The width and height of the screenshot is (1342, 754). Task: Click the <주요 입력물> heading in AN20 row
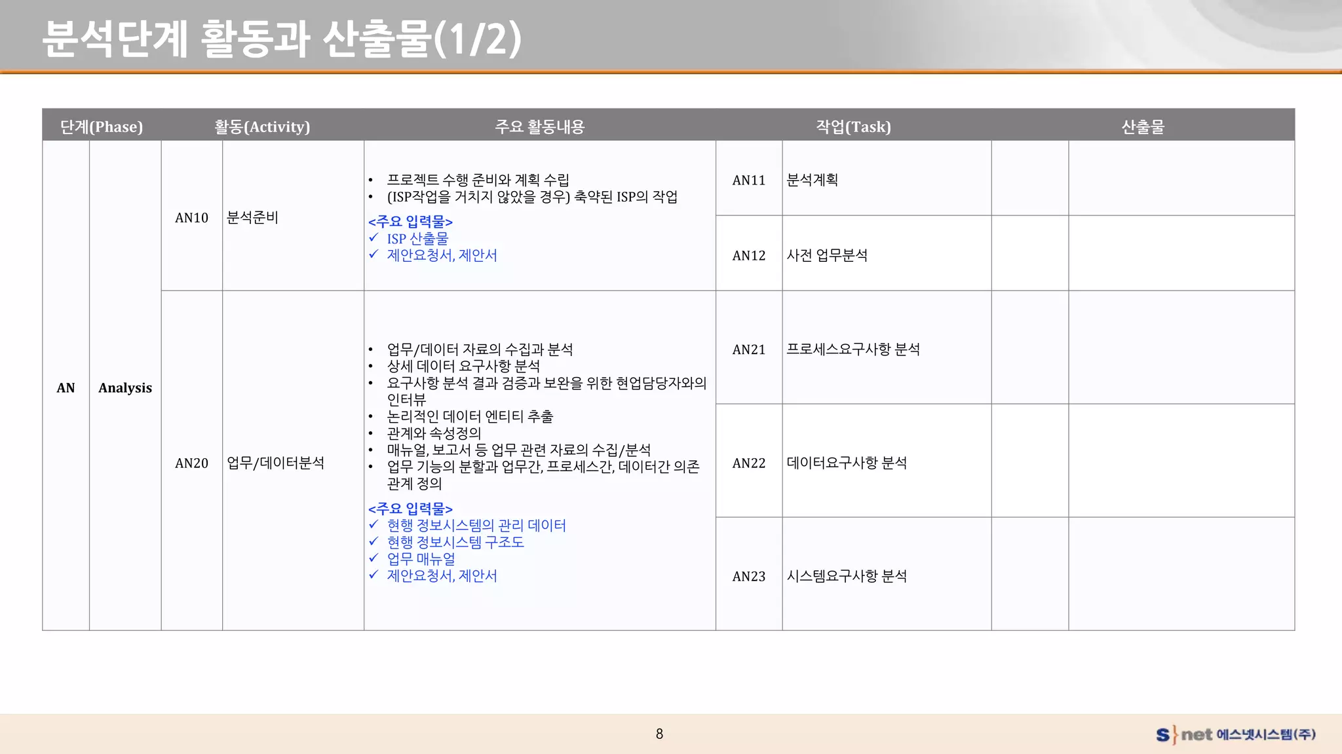click(410, 509)
